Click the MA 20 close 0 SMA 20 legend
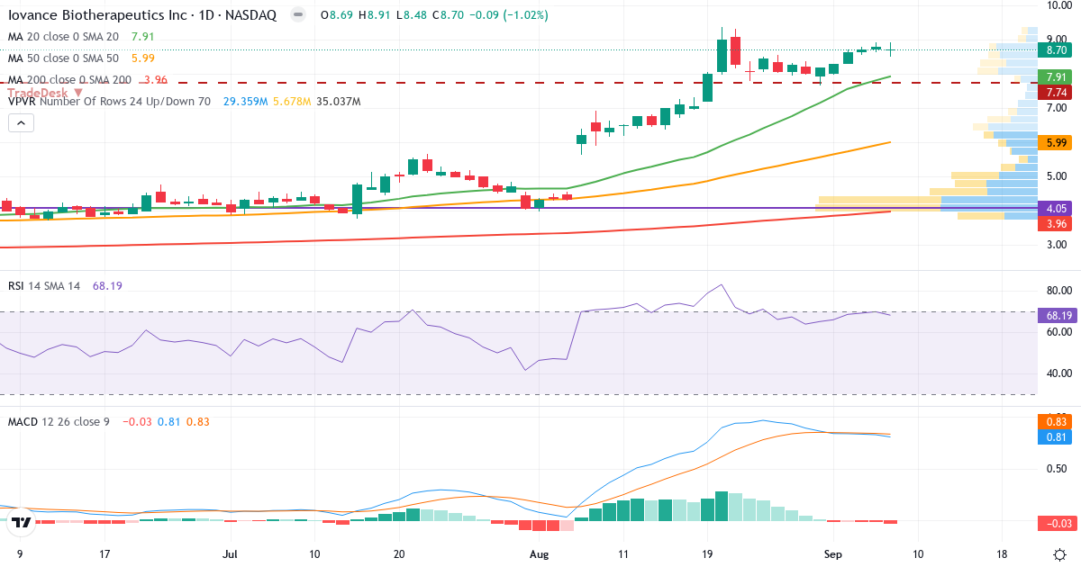Screen dimensions: 1081x567 pos(63,37)
